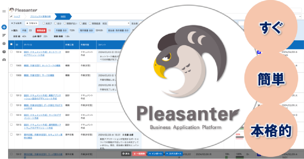Open title link of record 1906
This screenshot has height=159, width=304.
[x=42, y=65]
